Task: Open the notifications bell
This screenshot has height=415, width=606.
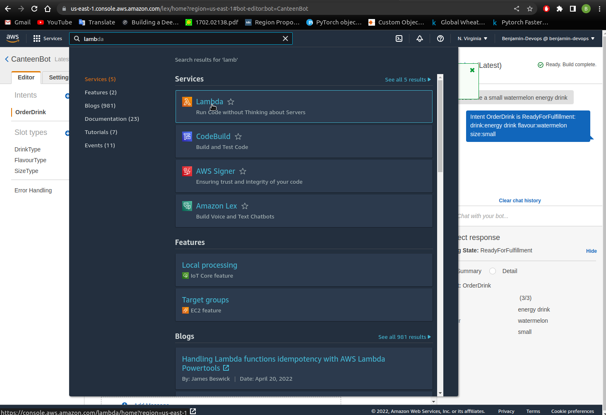Action: 420,38
